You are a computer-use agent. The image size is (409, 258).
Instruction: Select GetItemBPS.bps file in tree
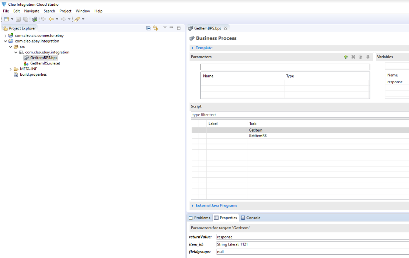tap(44, 58)
